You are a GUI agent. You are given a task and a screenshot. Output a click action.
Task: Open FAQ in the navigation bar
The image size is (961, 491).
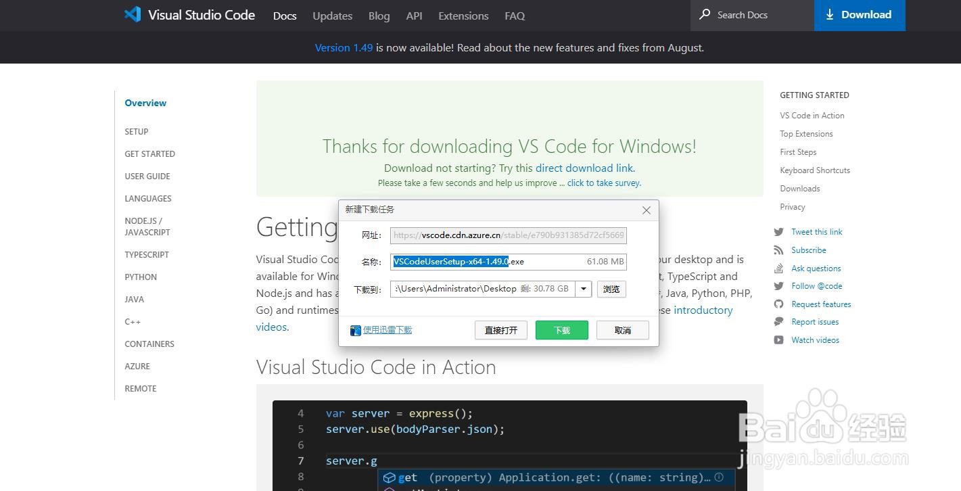coord(515,16)
